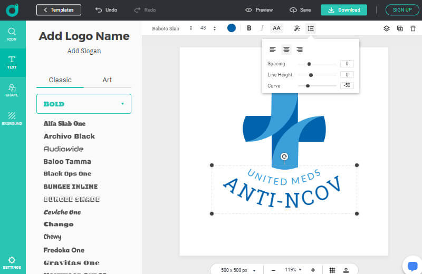Click the Download button
The width and height of the screenshot is (422, 274).
pyautogui.click(x=344, y=10)
